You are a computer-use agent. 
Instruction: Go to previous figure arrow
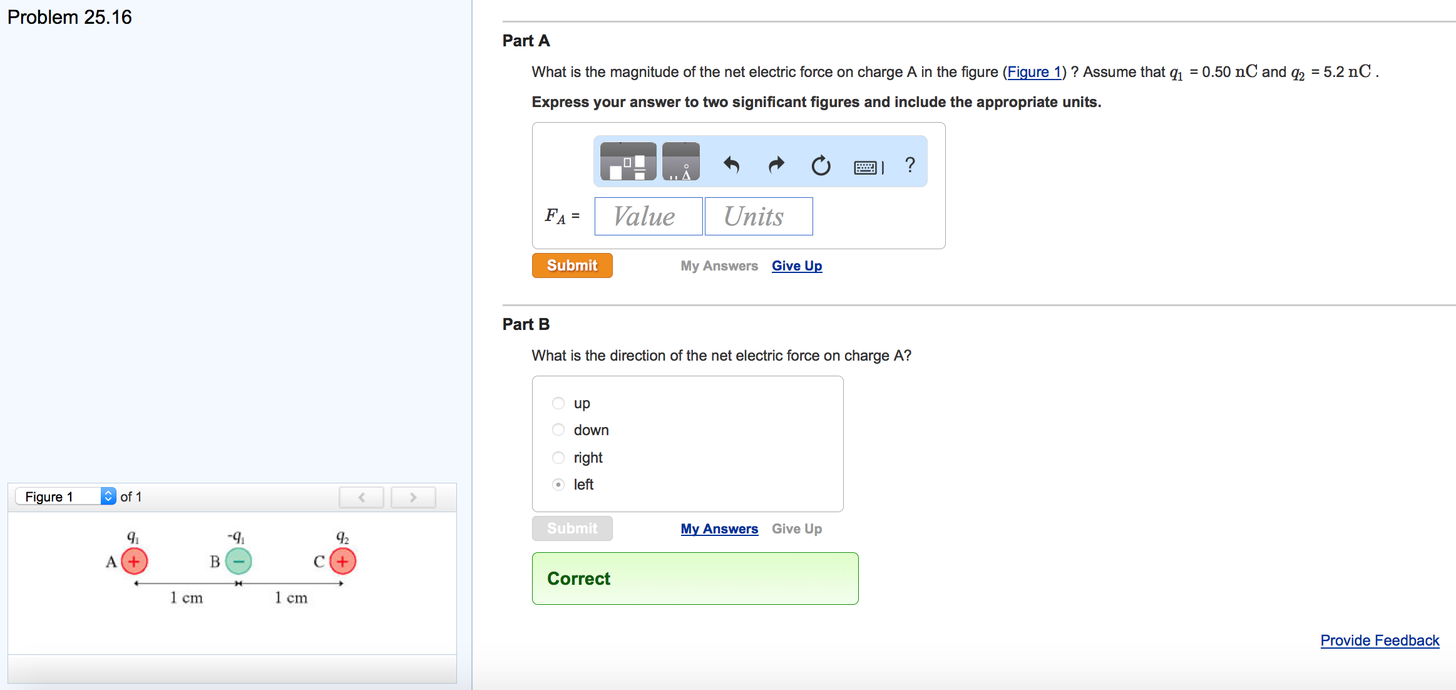361,497
